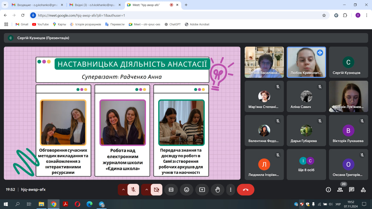Show participants list with 20 badge

[340, 190]
